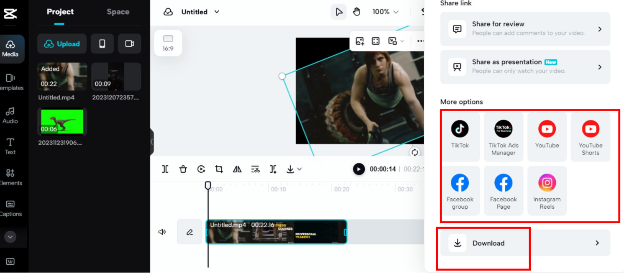624x273 pixels.
Task: Select the Crop tool
Action: pos(219,169)
